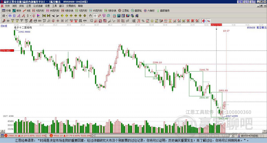
Task: Open the 9P四方形 tool
Action: (53, 10)
